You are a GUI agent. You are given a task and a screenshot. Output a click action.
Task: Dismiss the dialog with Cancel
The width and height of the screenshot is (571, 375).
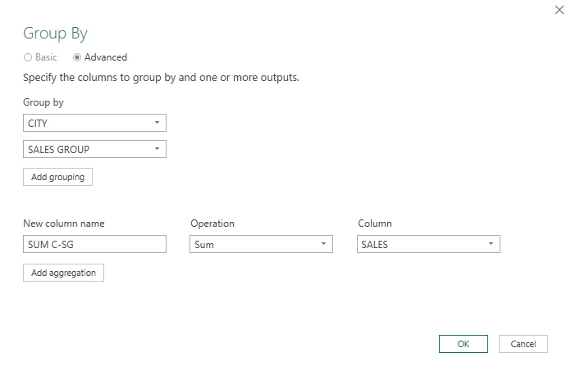coord(523,344)
